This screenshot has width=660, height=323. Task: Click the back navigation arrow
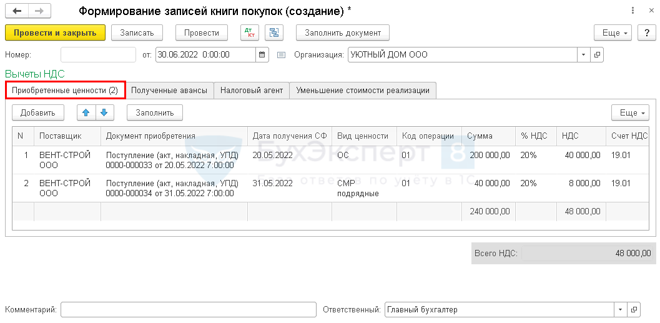pyautogui.click(x=17, y=11)
